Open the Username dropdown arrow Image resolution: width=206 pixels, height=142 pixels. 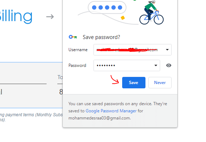pyautogui.click(x=167, y=50)
